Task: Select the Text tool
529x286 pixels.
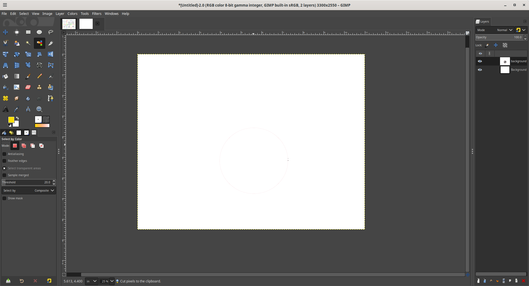Action: (x=6, y=109)
